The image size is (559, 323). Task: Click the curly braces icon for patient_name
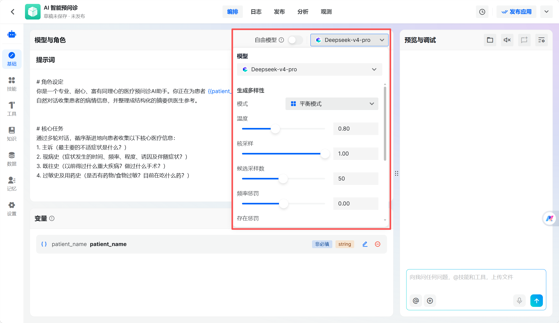tap(44, 244)
